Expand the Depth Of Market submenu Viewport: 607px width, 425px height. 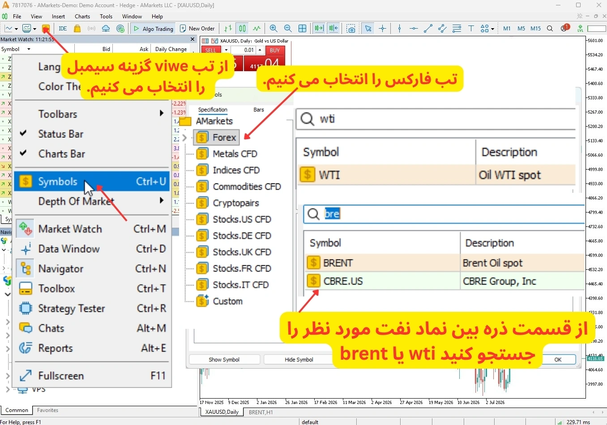[162, 201]
